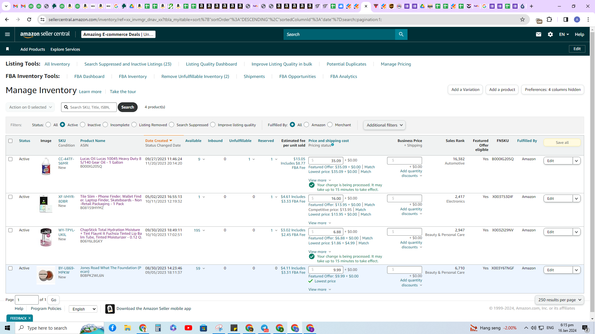The height and width of the screenshot is (334, 595).
Task: Click the Pricing status info icon
Action: [x=333, y=144]
